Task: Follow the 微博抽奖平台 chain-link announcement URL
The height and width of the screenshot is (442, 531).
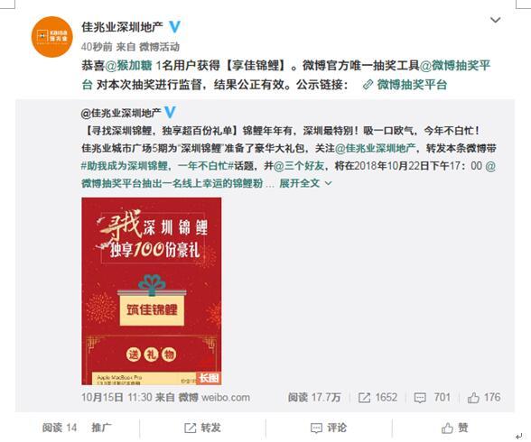Action: (x=405, y=85)
